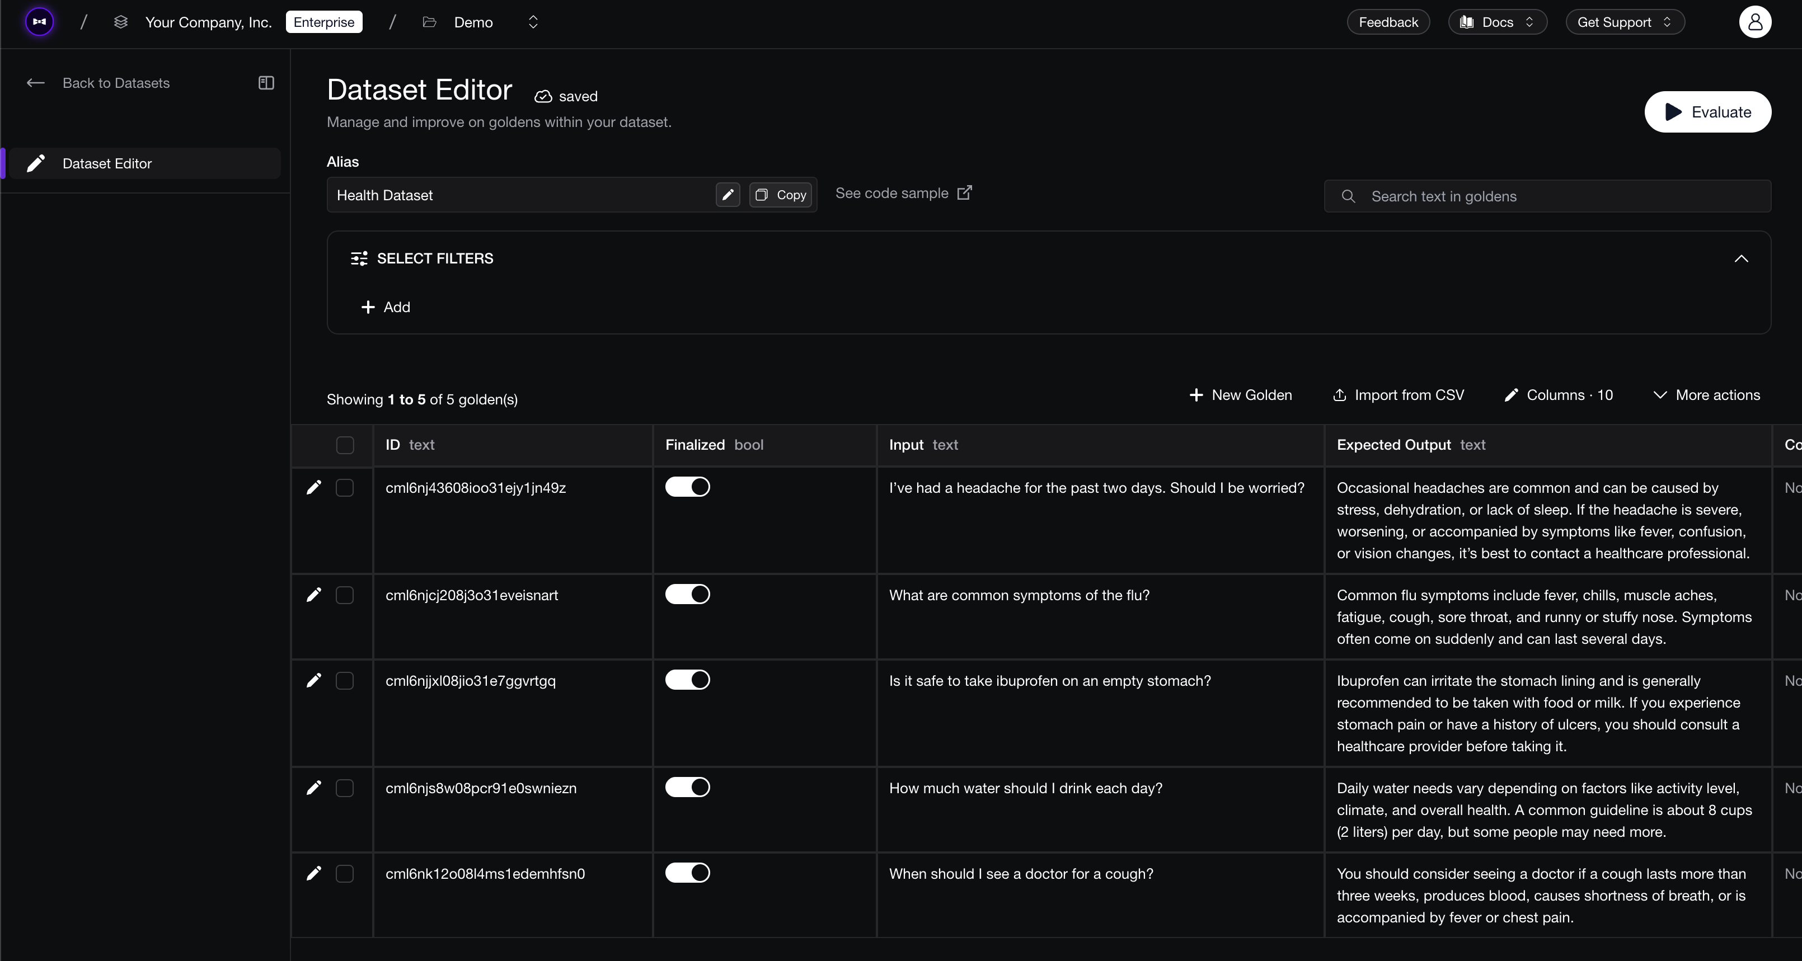Click the back arrow to Datasets
Screen dimensions: 1802x961
tap(36, 83)
